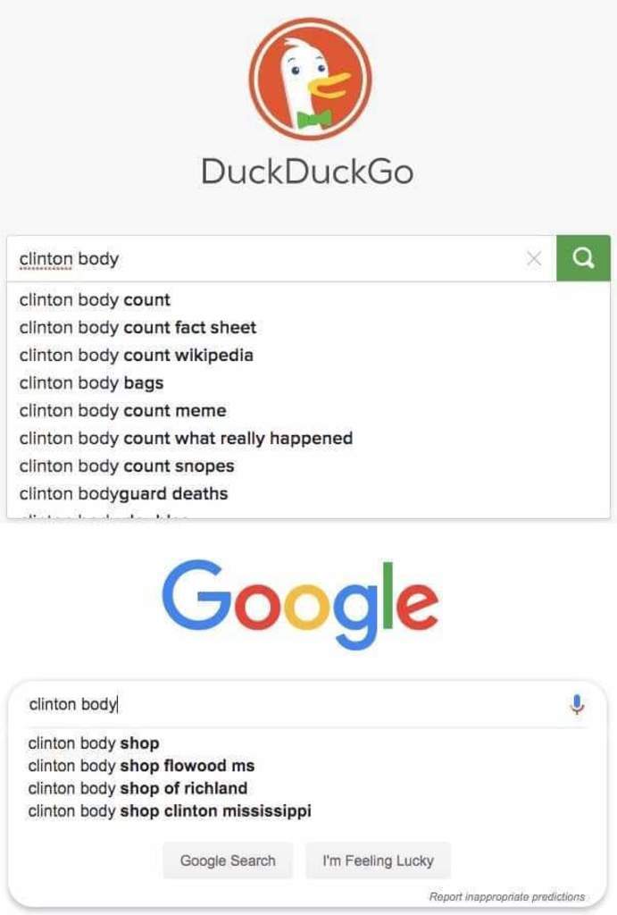
Task: Choose "clinton body count meme" suggestion
Action: click(x=123, y=411)
